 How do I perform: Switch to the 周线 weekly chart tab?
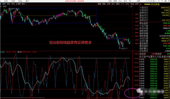[8, 4]
